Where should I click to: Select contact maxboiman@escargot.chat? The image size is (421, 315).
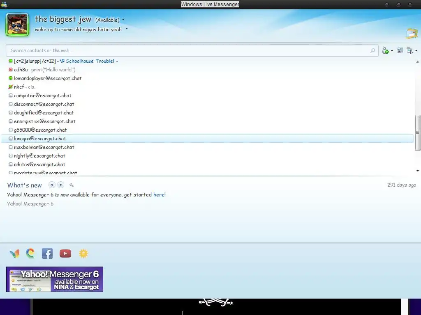click(x=44, y=147)
